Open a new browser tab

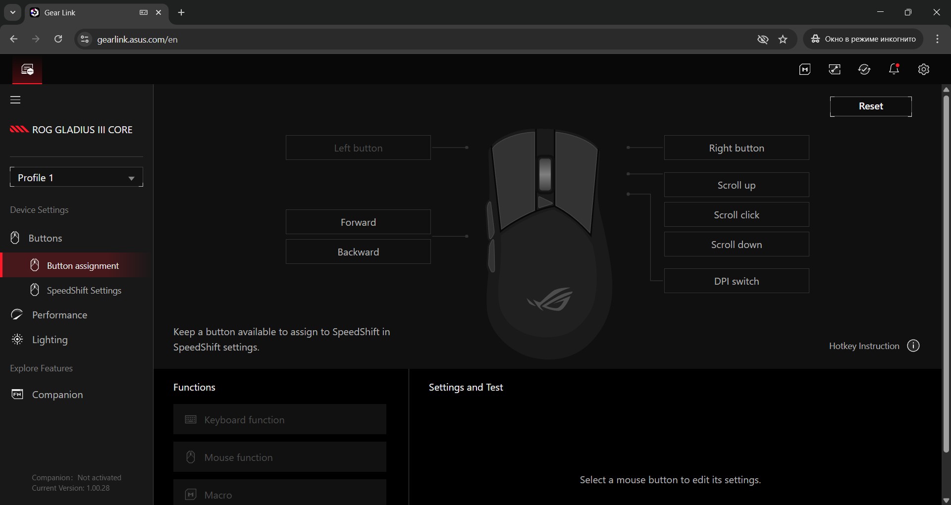[x=181, y=12]
